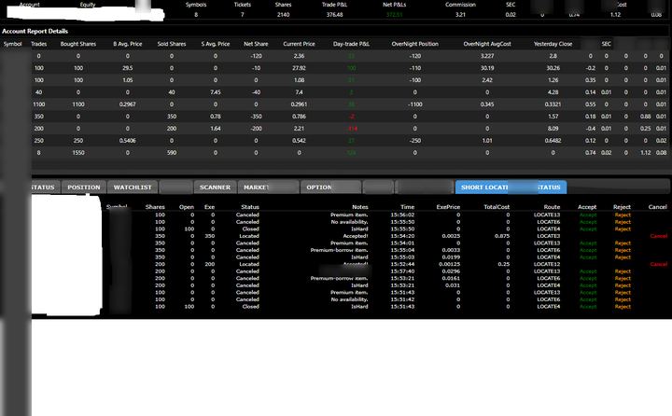Accept the 15:56:02 LOCATE13 locate quote
This screenshot has width=672, height=416.
[588, 215]
